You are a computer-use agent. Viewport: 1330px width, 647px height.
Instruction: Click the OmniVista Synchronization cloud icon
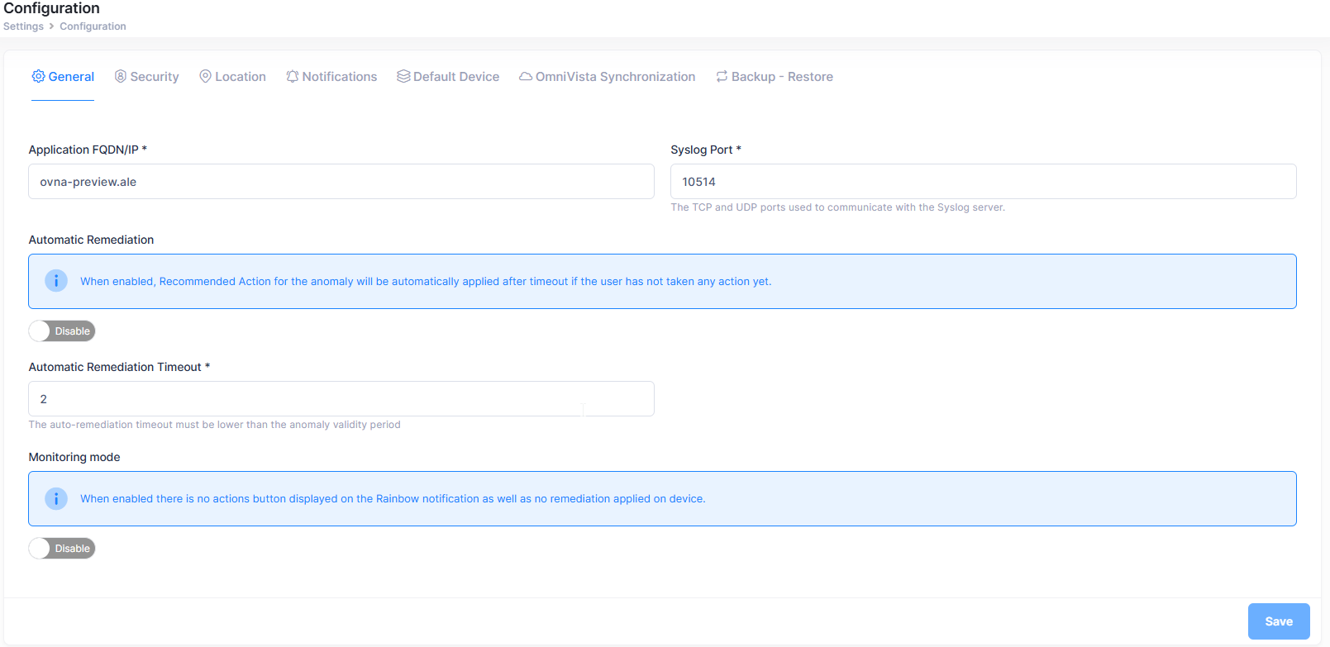point(526,76)
